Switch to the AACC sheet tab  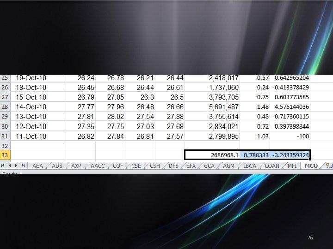tap(98, 166)
